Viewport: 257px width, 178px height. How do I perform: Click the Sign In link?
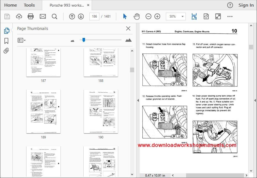click(x=246, y=5)
